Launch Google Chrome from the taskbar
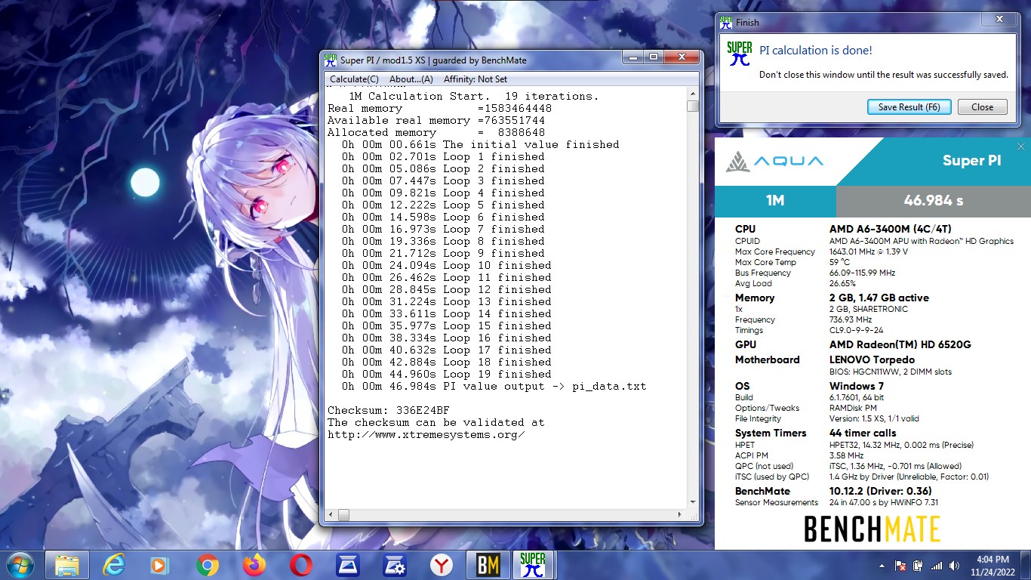1031x580 pixels. click(x=207, y=565)
